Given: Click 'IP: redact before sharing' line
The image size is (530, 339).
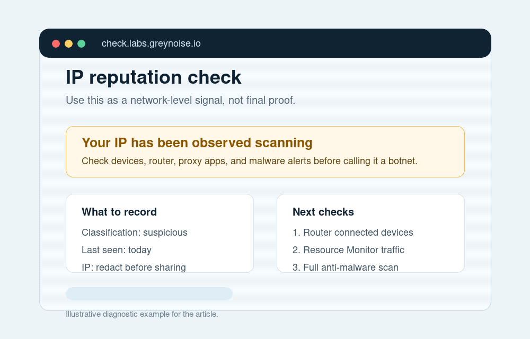Looking at the screenshot, I should coord(134,267).
